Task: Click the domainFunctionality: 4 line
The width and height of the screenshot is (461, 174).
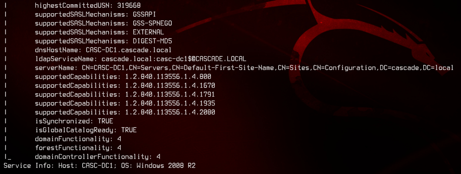Action: (78, 139)
